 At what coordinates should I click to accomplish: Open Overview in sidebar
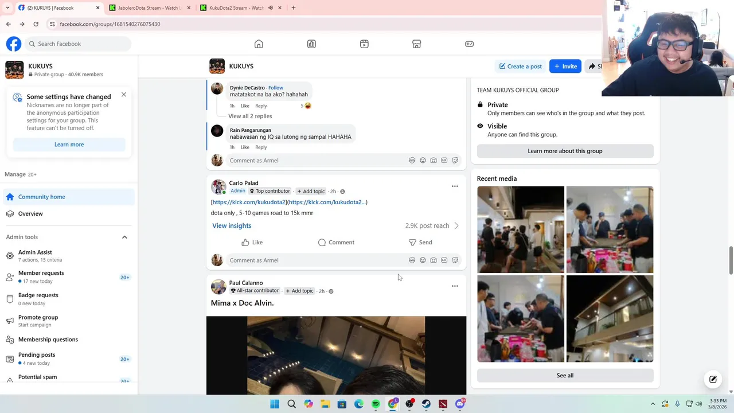[69, 214]
